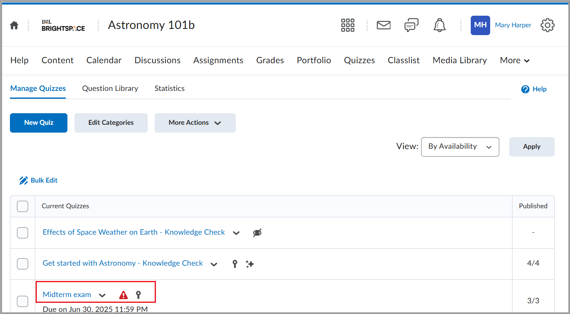The image size is (570, 314).
Task: Click the Bulk Edit option
Action: coord(38,181)
